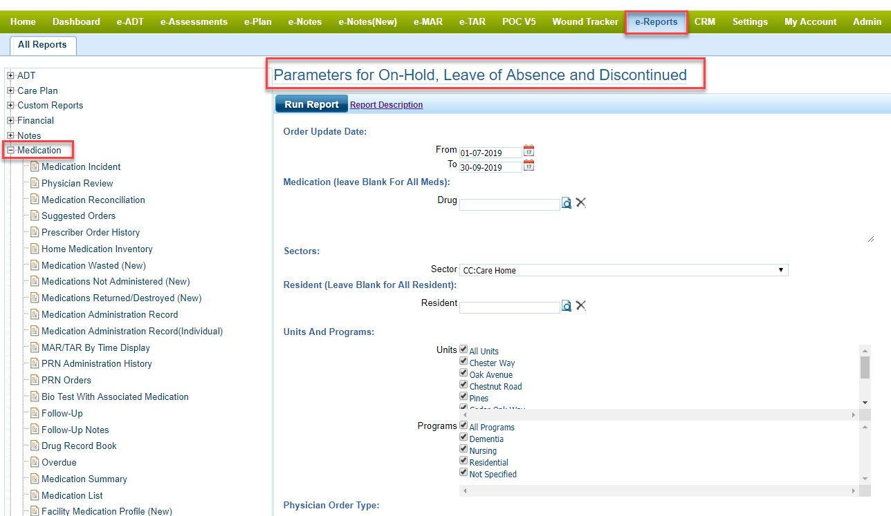Expand the Custom Reports tree node
This screenshot has width=891, height=516.
coord(10,106)
